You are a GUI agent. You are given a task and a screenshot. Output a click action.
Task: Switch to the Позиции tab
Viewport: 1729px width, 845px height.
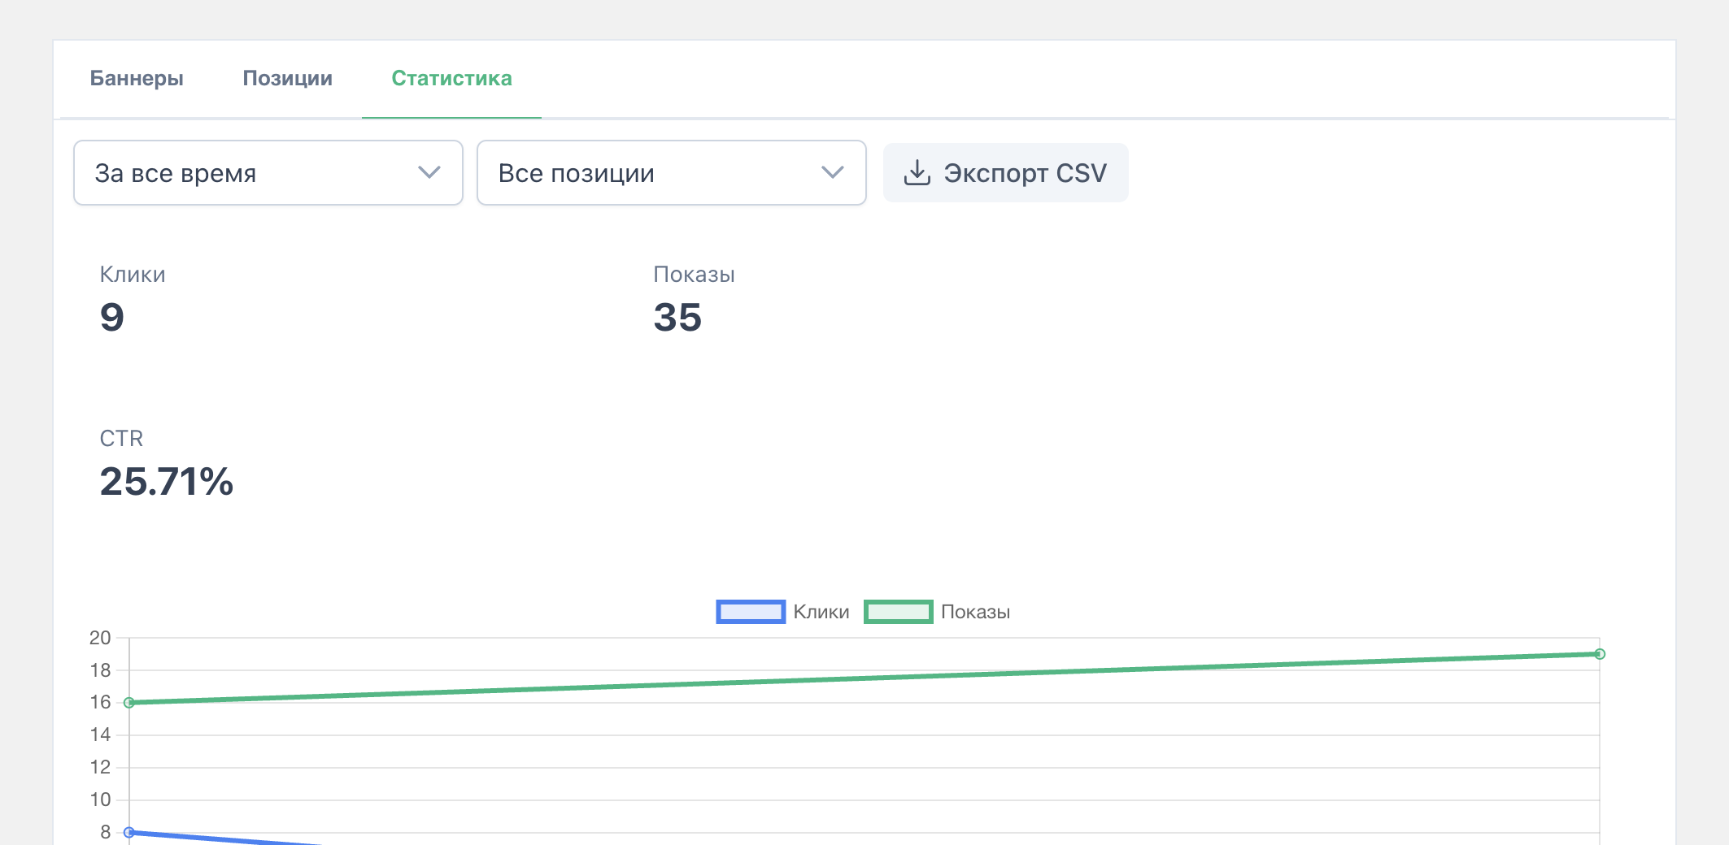(288, 79)
